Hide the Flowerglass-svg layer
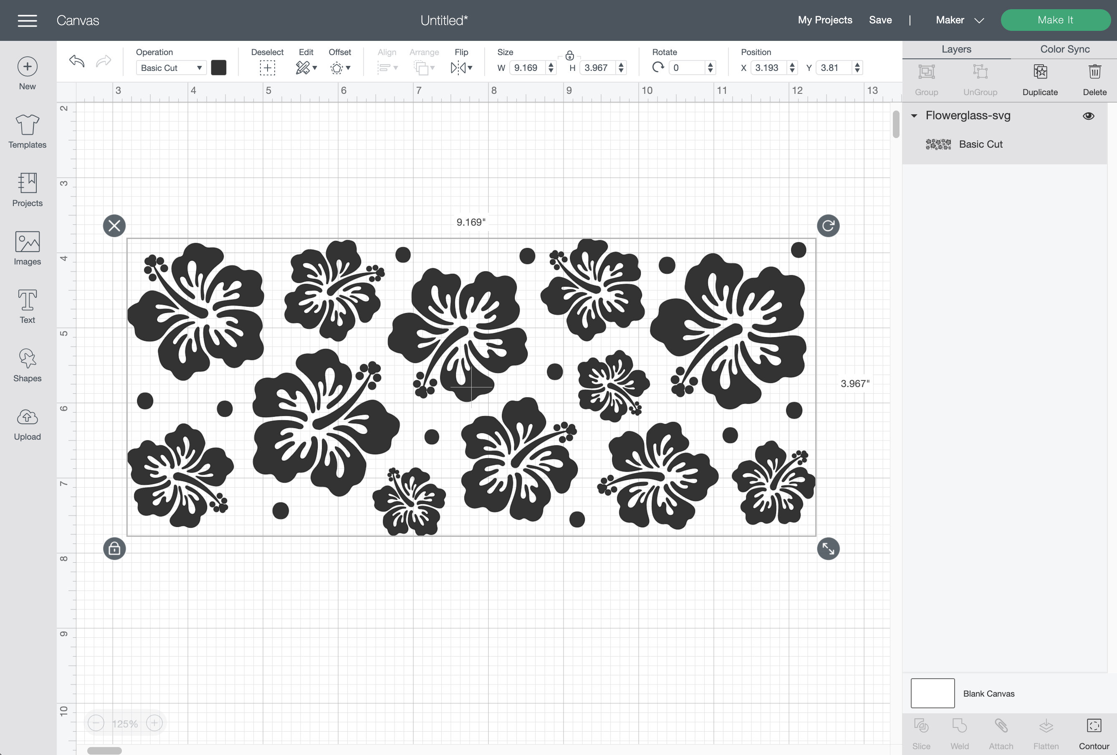The image size is (1117, 755). point(1088,116)
